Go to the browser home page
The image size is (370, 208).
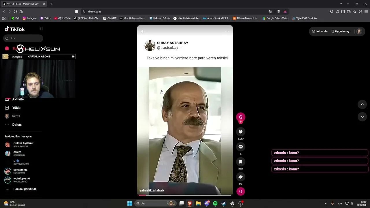coord(21,12)
